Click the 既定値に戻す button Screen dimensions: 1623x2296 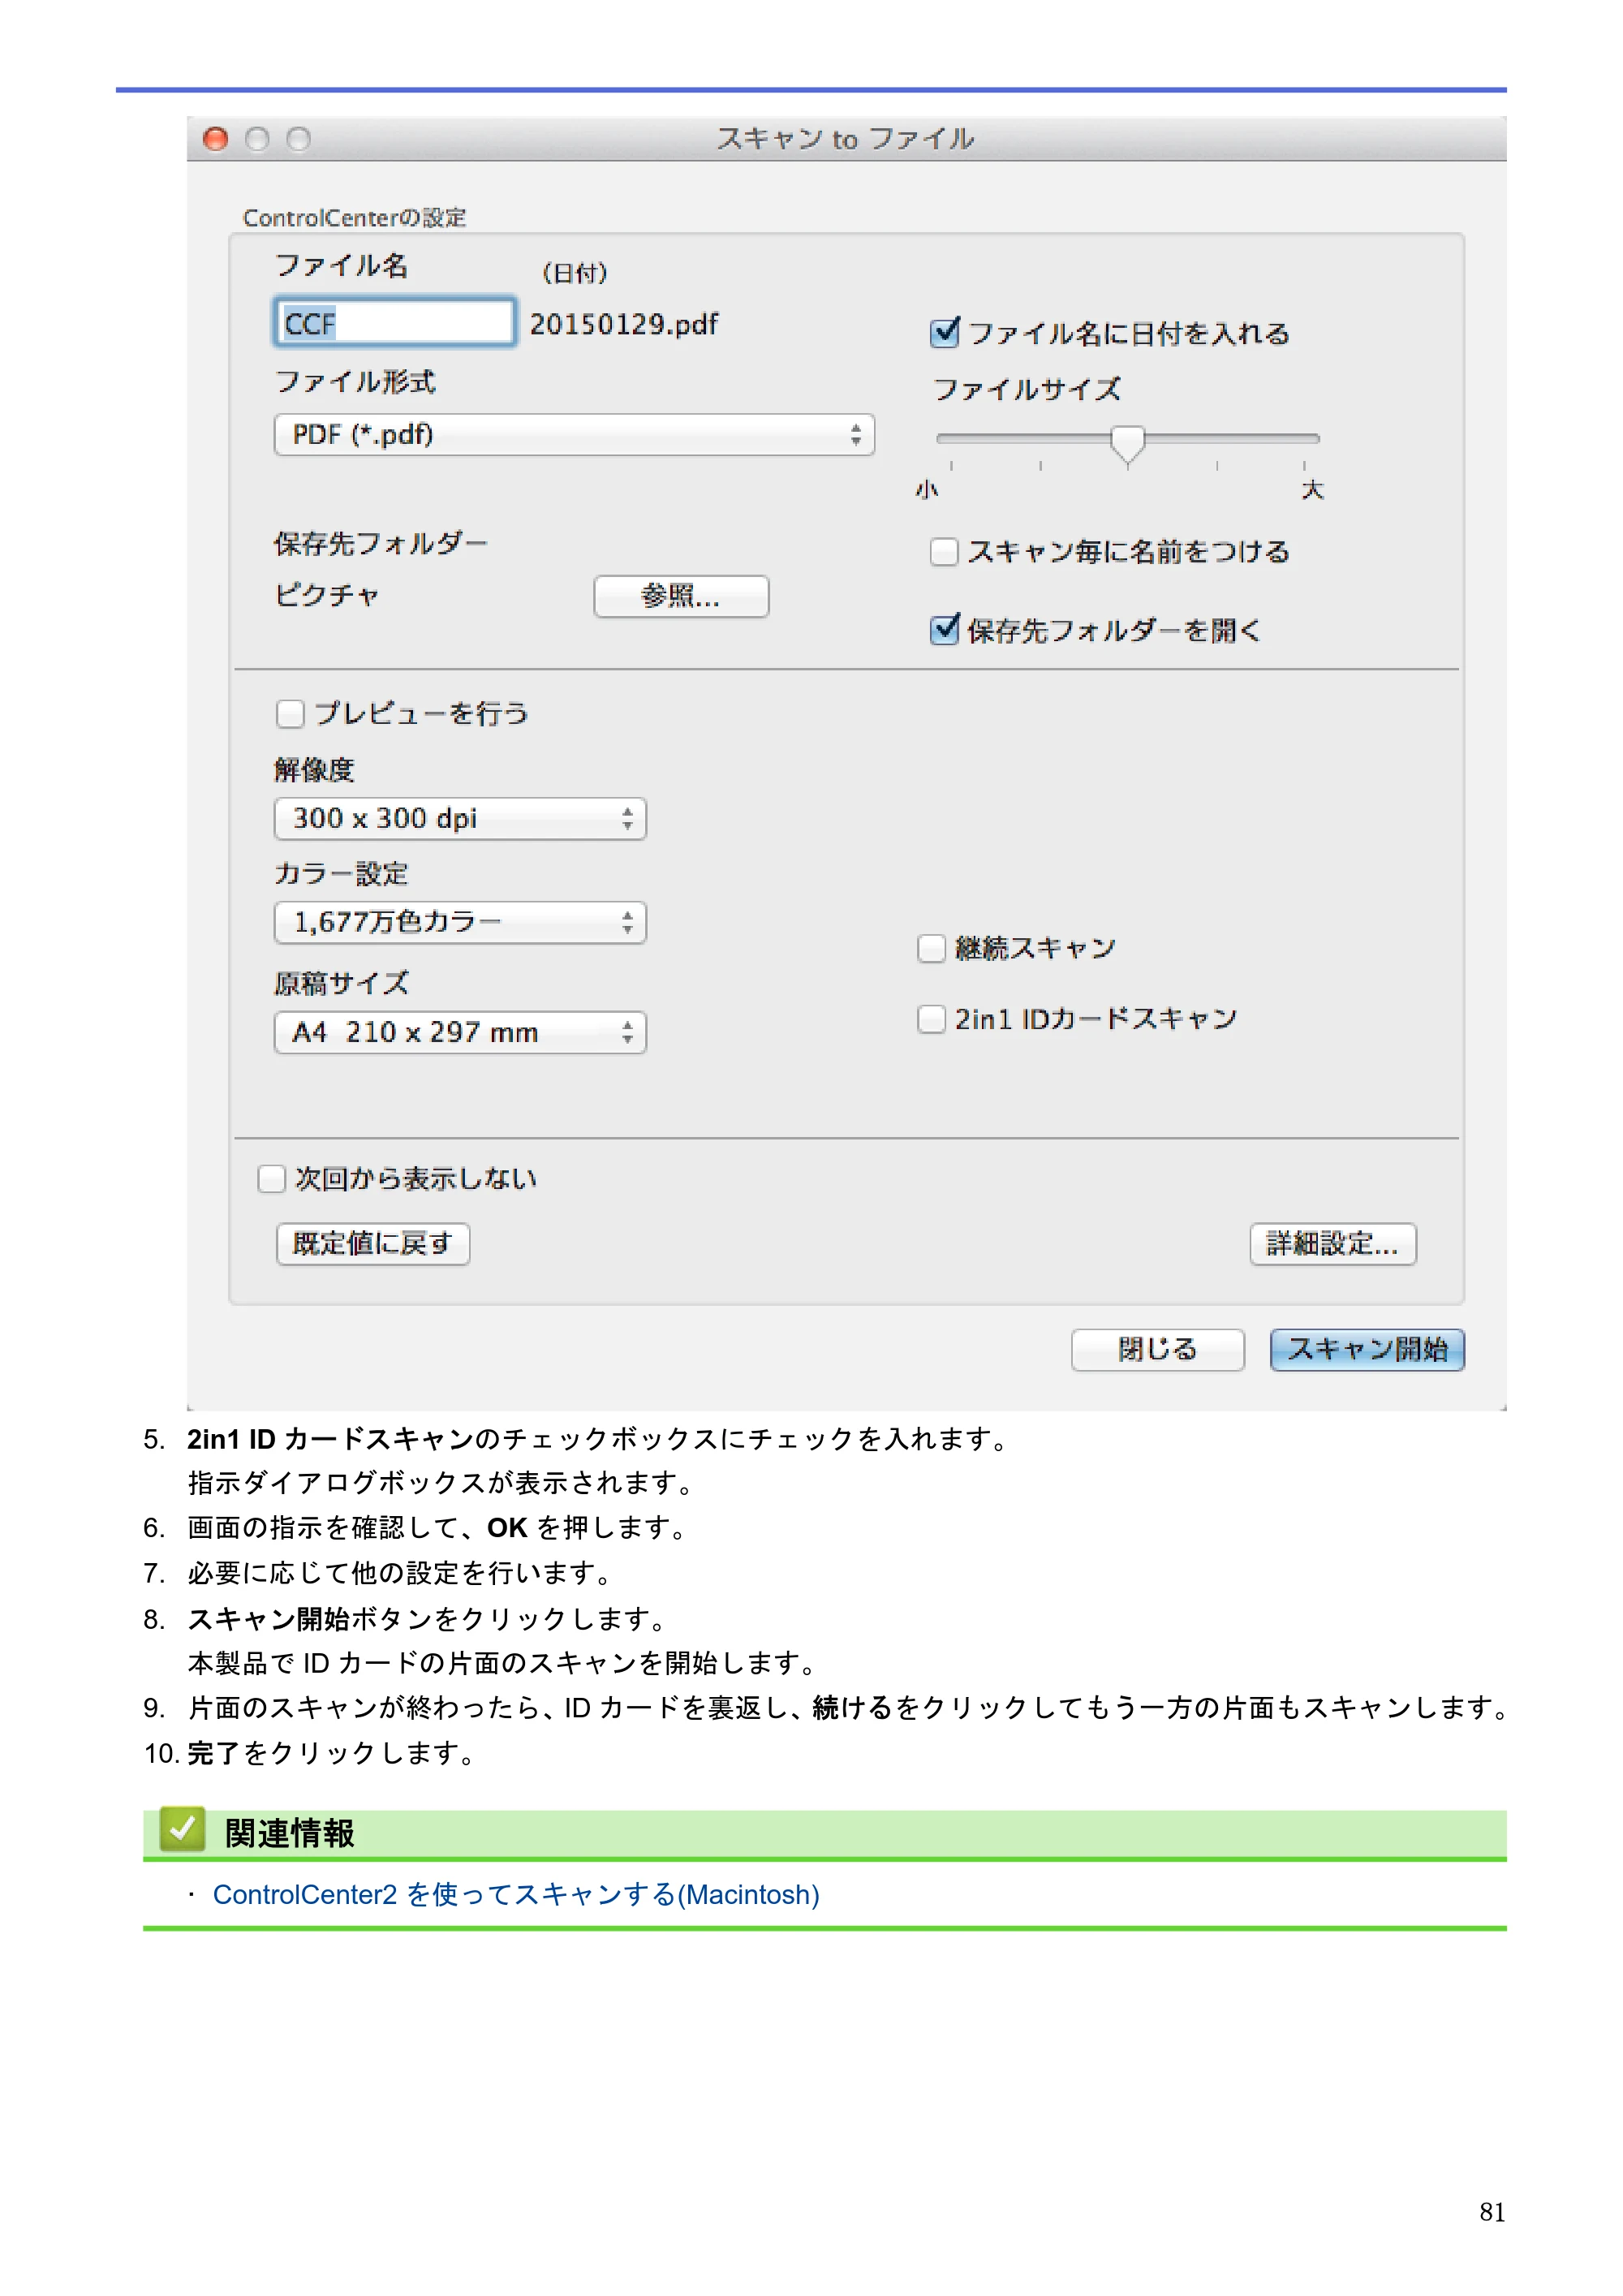pyautogui.click(x=373, y=1244)
